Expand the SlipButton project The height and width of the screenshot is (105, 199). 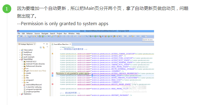pos(20,94)
